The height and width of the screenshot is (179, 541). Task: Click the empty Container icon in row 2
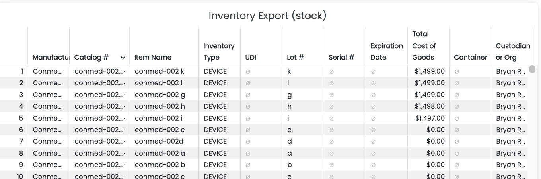(457, 83)
